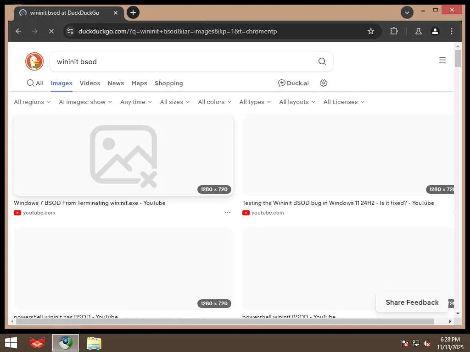Image resolution: width=470 pixels, height=352 pixels.
Task: Expand the All Licenses filter
Action: tap(344, 102)
